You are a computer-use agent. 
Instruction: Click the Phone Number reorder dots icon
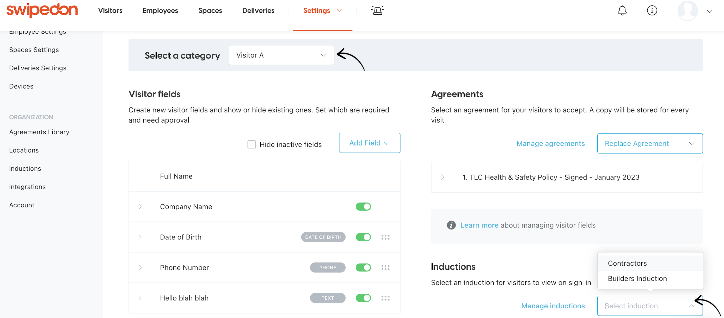[385, 268]
